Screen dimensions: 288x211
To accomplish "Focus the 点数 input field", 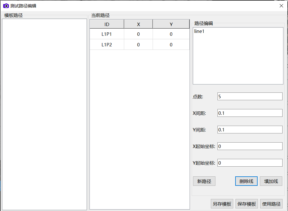I will [x=250, y=96].
